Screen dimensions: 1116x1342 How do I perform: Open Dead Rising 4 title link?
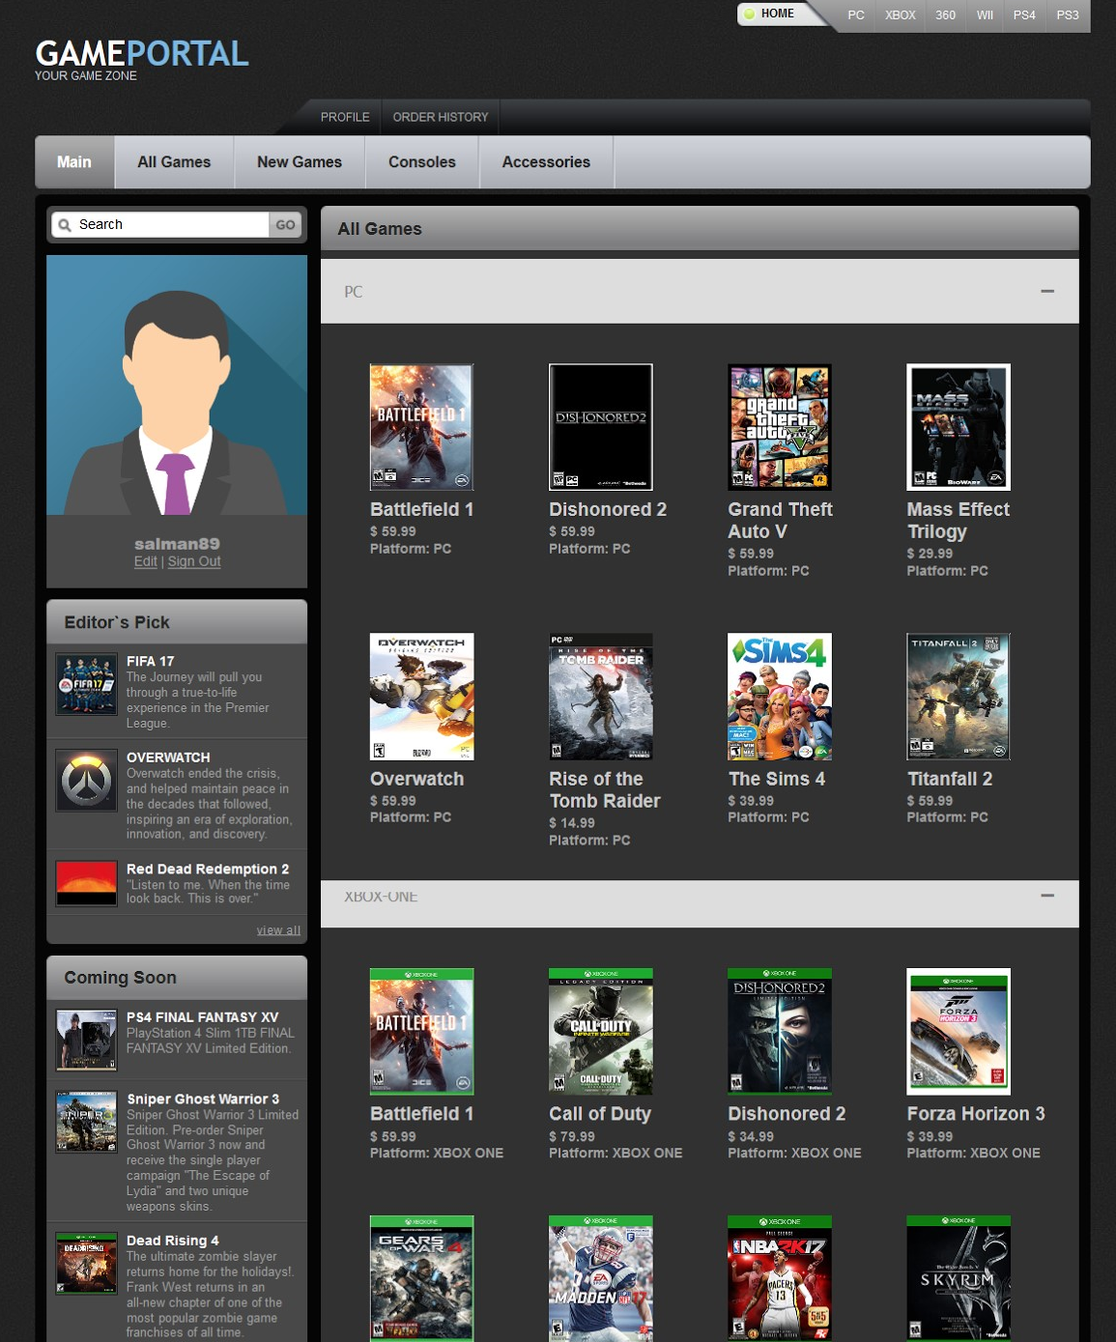[x=173, y=1241]
